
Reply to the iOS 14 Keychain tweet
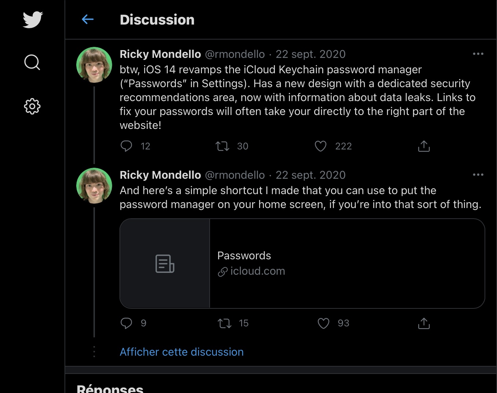126,146
